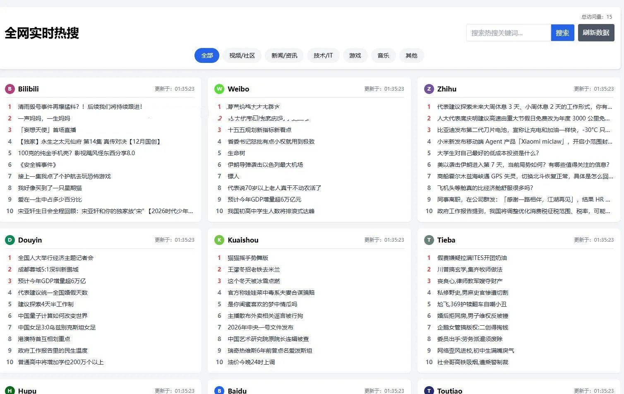
Task: Click the Bilibili platform icon
Action: [x=10, y=89]
